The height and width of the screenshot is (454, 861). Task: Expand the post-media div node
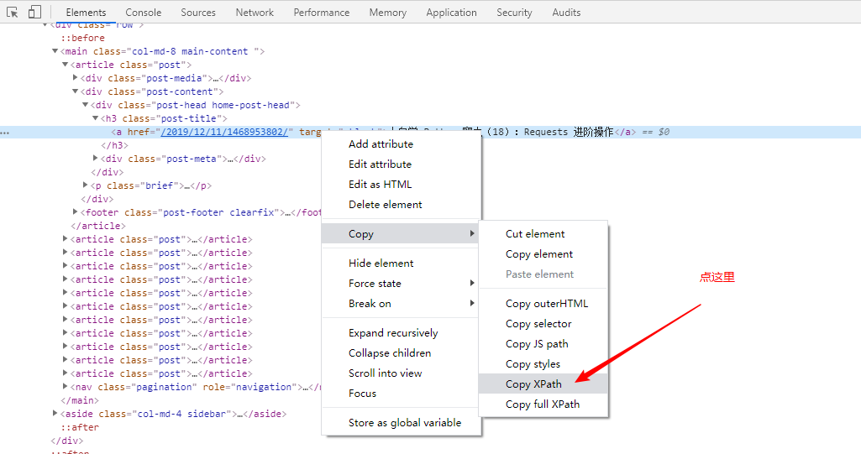click(x=76, y=78)
